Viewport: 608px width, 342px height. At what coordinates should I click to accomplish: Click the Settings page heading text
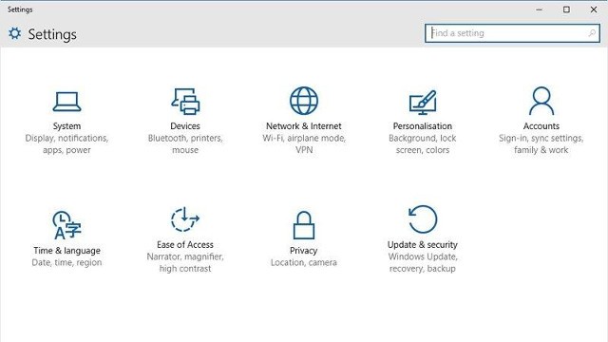click(x=52, y=34)
